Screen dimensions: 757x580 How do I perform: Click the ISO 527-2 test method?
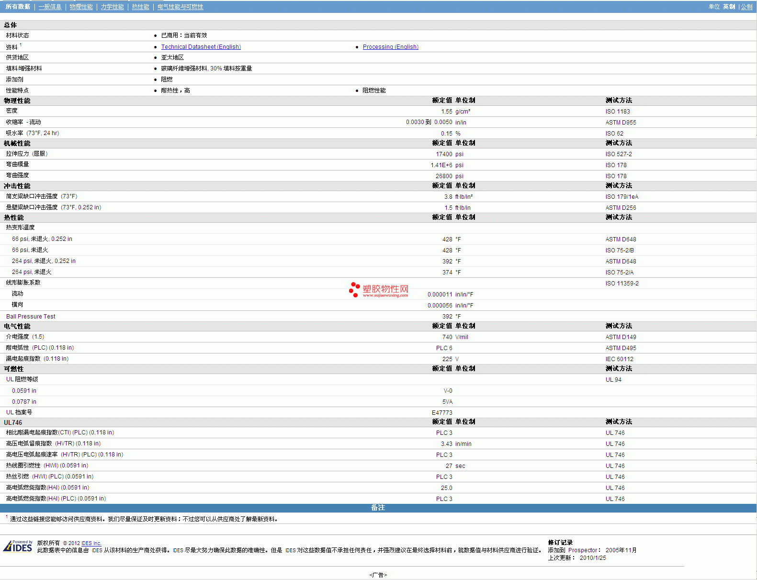click(x=619, y=154)
